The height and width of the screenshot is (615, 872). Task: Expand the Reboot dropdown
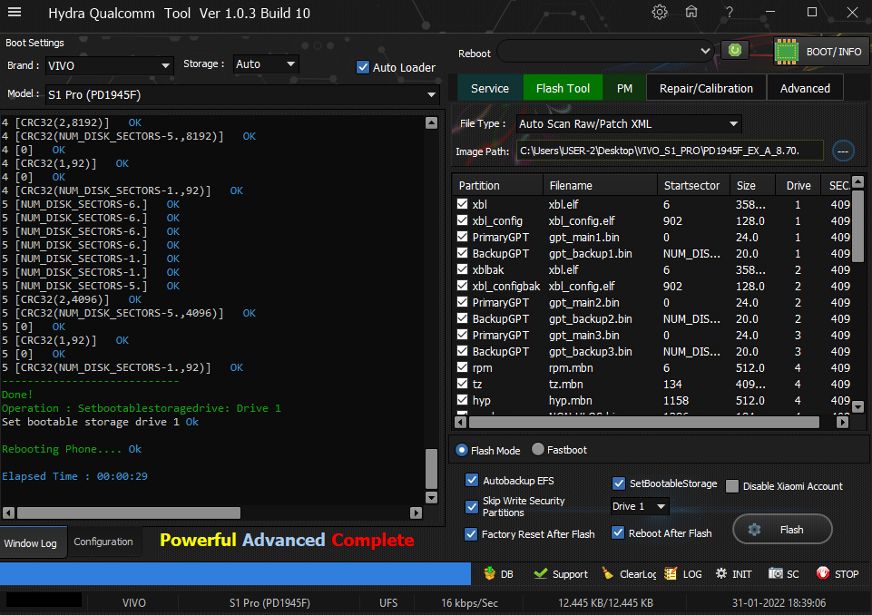[x=605, y=51]
